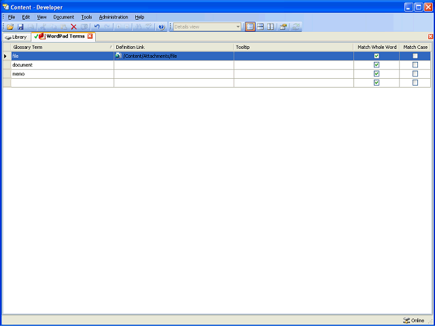Open the Help menu
The image size is (435, 326).
(139, 17)
